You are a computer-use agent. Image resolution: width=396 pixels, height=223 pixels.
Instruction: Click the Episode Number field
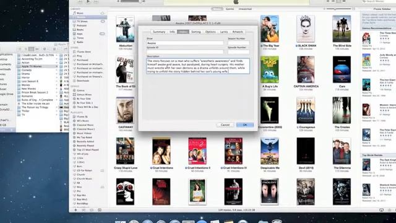pyautogui.click(x=238, y=52)
